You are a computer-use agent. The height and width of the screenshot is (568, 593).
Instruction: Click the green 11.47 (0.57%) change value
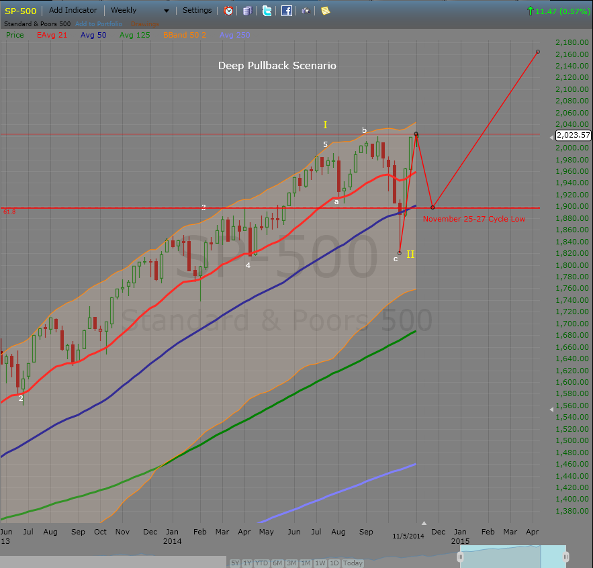[x=562, y=11]
